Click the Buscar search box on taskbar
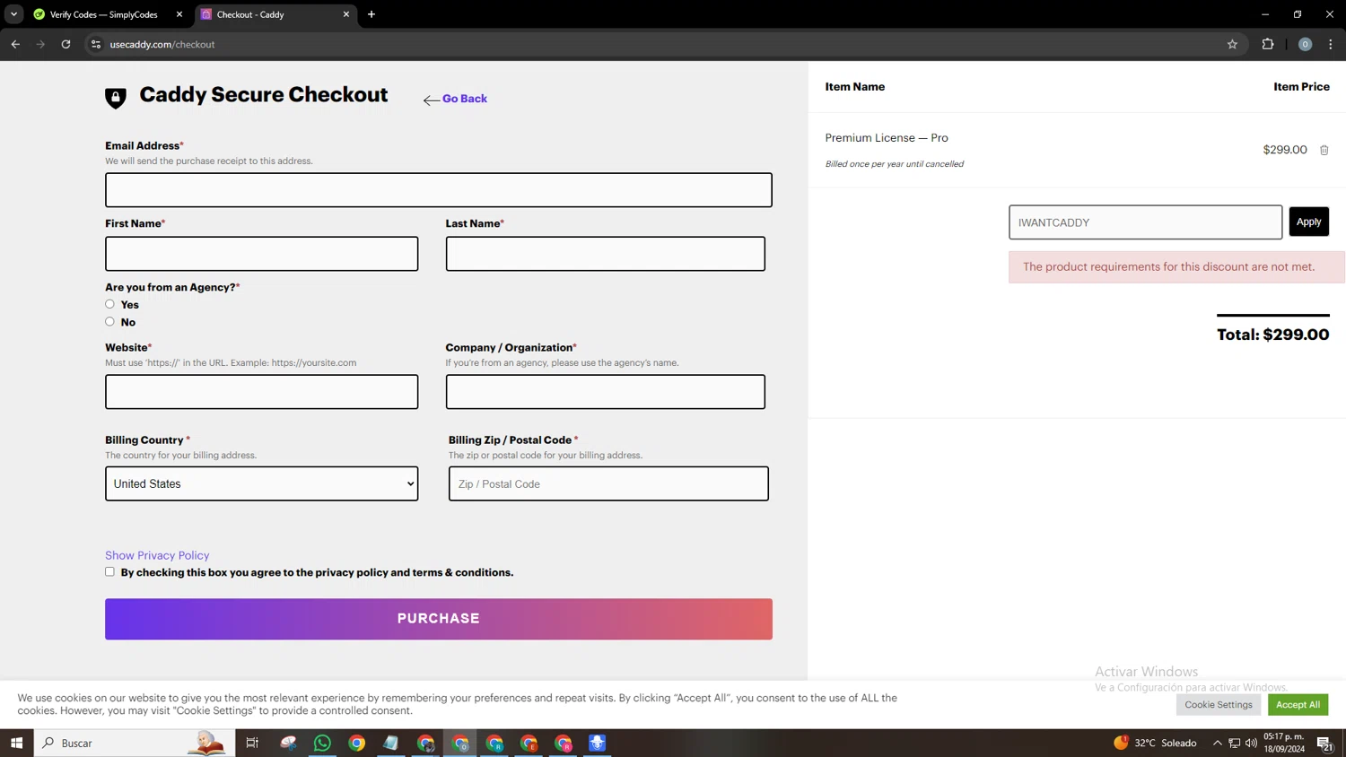This screenshot has height=757, width=1346. [135, 743]
